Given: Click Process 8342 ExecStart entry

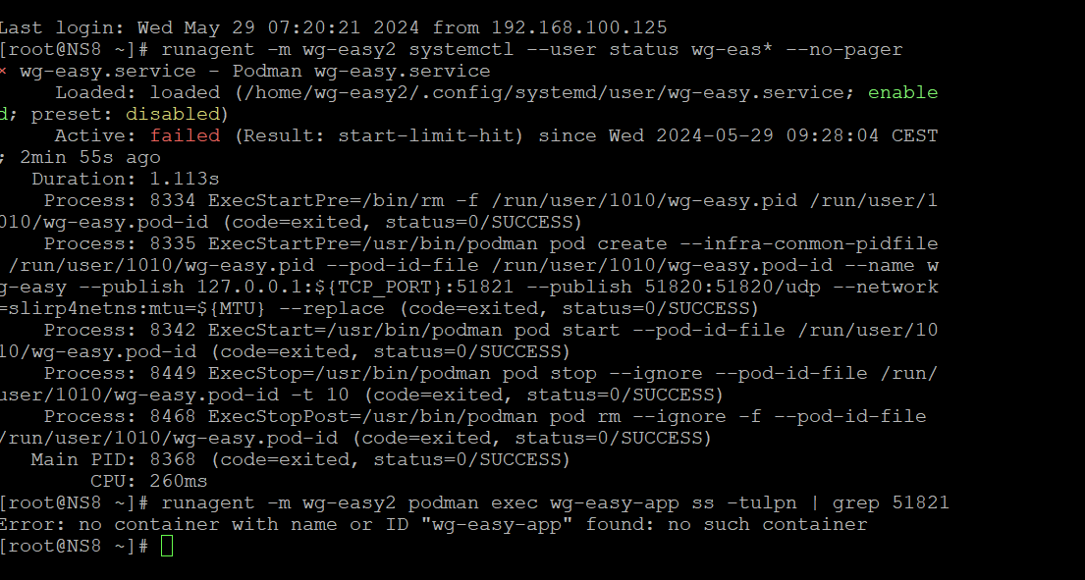Looking at the screenshot, I should 469,341.
